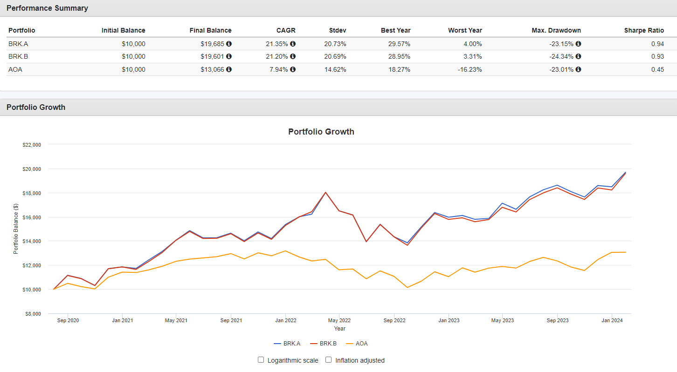Click the Portfolio Growth section header
Screen dimensions: 677x372
point(36,107)
